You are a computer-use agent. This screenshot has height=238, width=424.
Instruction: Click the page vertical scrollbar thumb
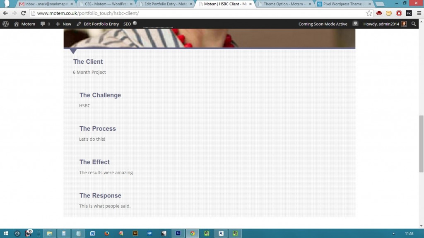(421, 144)
